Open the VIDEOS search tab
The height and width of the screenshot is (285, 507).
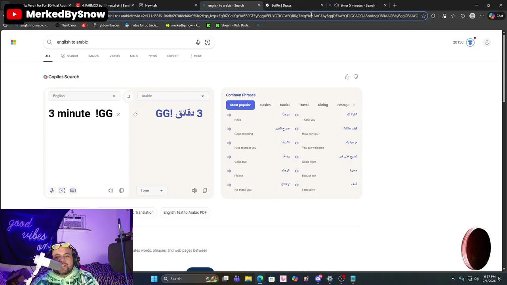point(114,56)
